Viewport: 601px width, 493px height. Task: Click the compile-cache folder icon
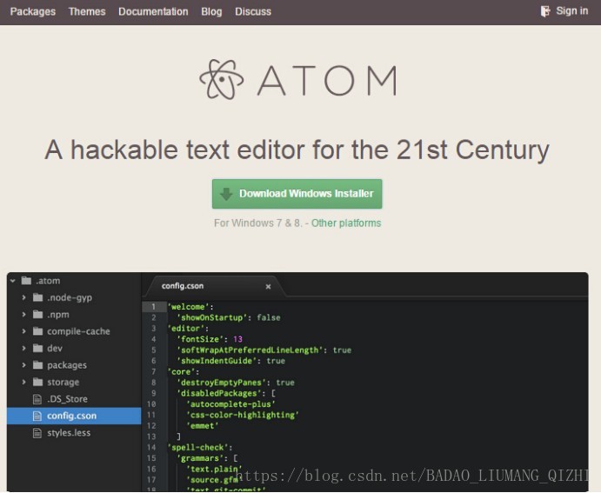[37, 331]
